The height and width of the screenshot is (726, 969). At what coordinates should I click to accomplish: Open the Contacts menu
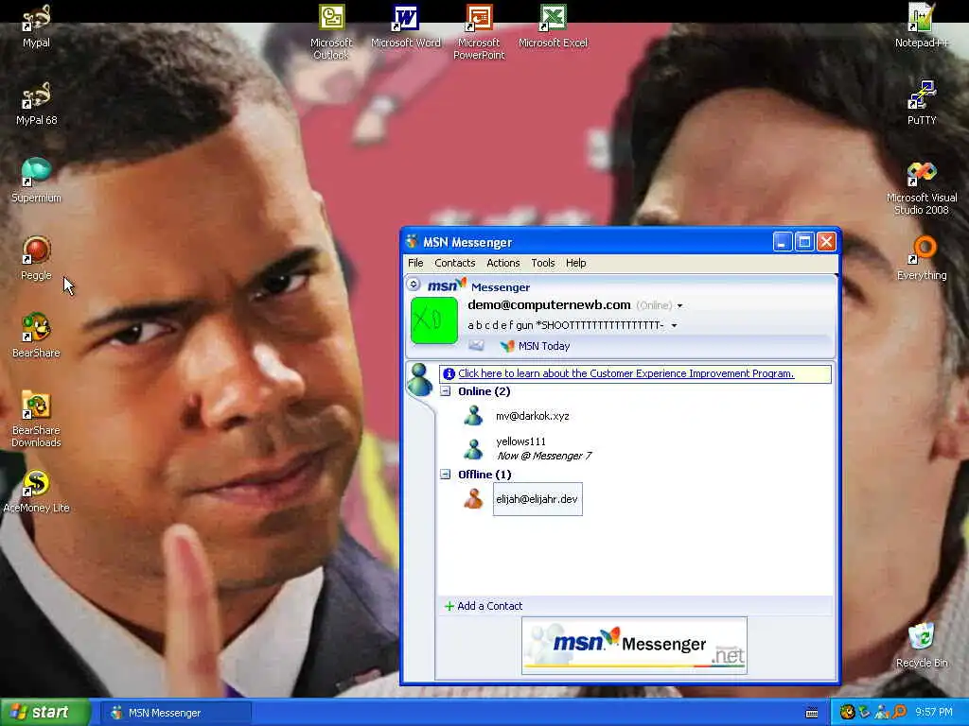pos(455,263)
